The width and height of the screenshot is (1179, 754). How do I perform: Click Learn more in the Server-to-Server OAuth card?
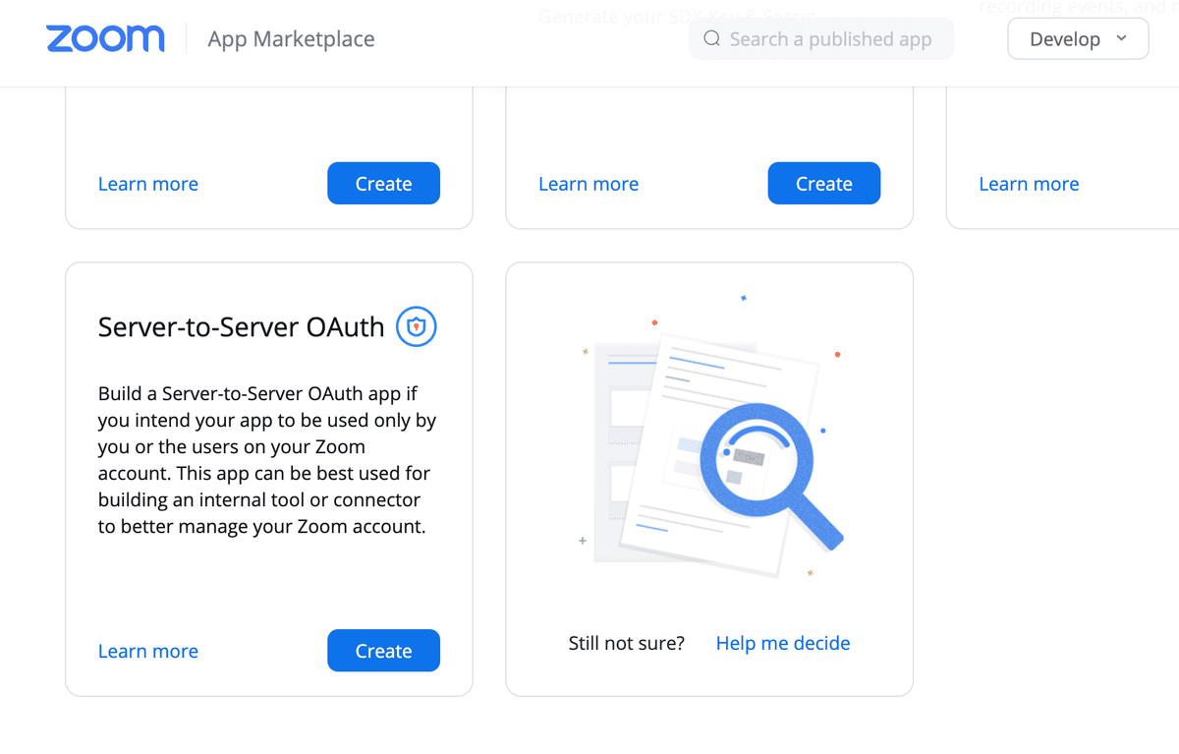[148, 651]
